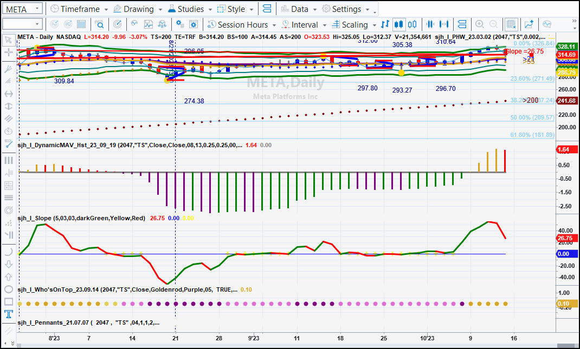
Task: Open the Style menu
Action: 235,9
